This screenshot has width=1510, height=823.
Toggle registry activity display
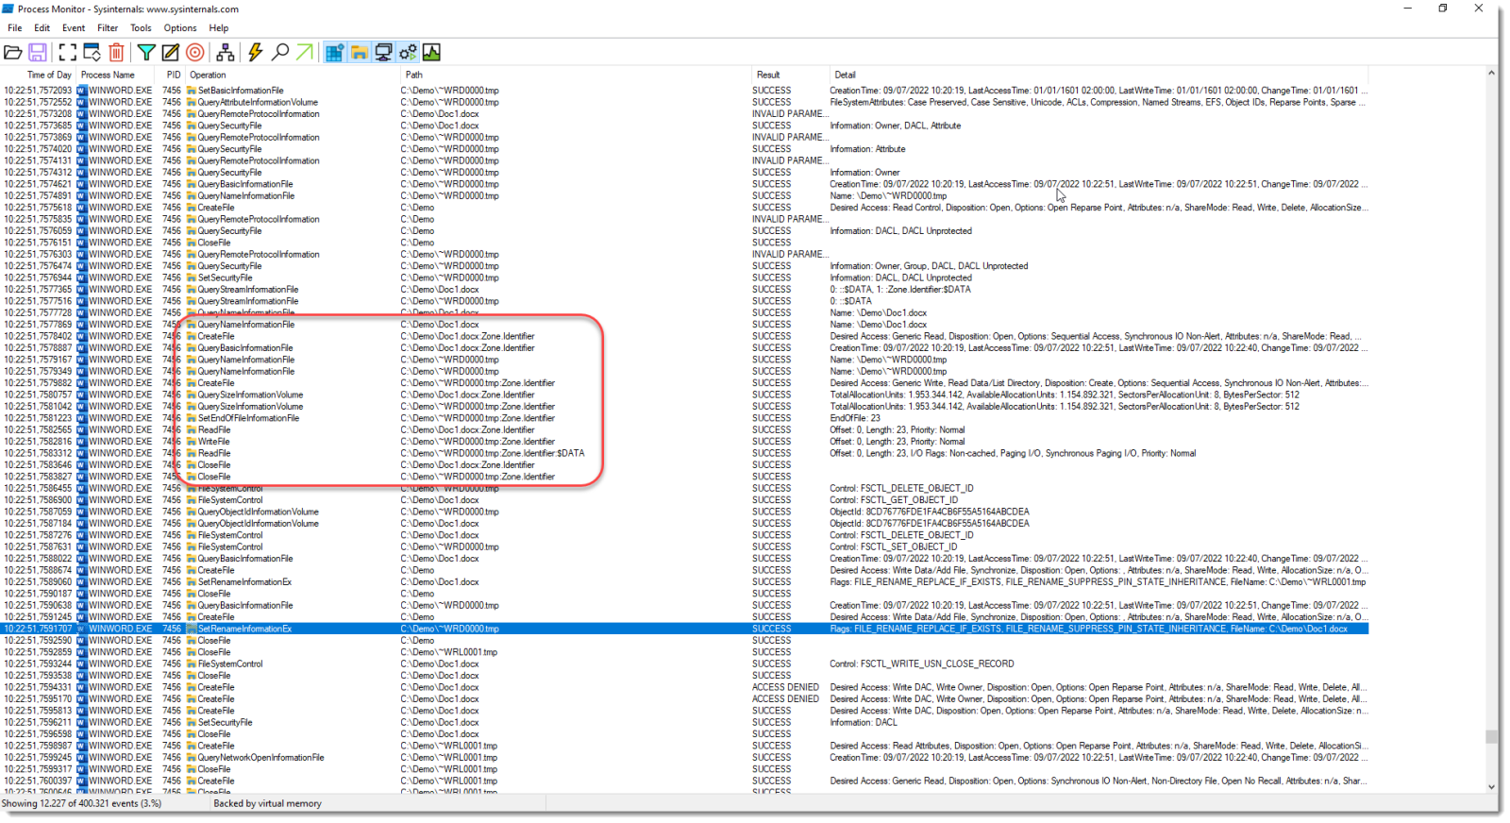[334, 53]
